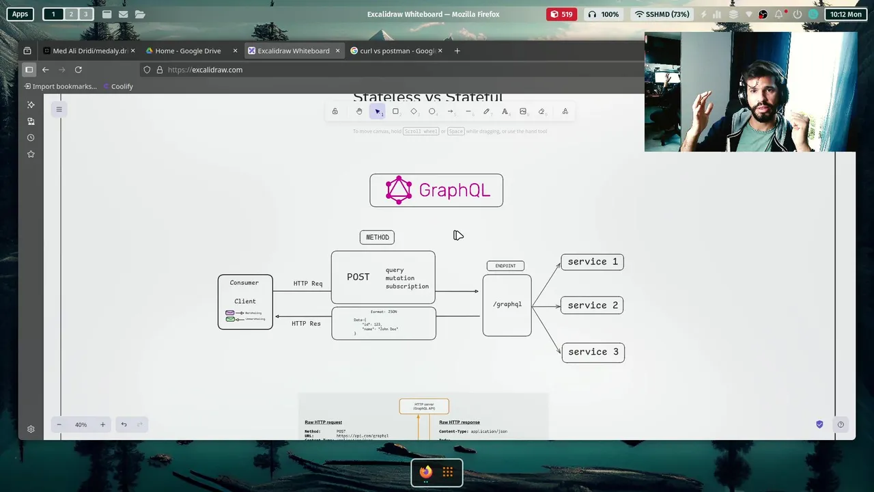Viewport: 874px width, 492px height.
Task: Open the history clock in Firefox sidebar
Action: point(31,137)
